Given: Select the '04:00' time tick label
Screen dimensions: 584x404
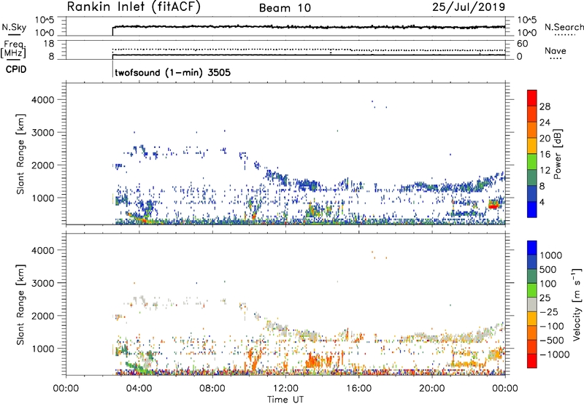Looking at the screenshot, I should click(x=139, y=389).
